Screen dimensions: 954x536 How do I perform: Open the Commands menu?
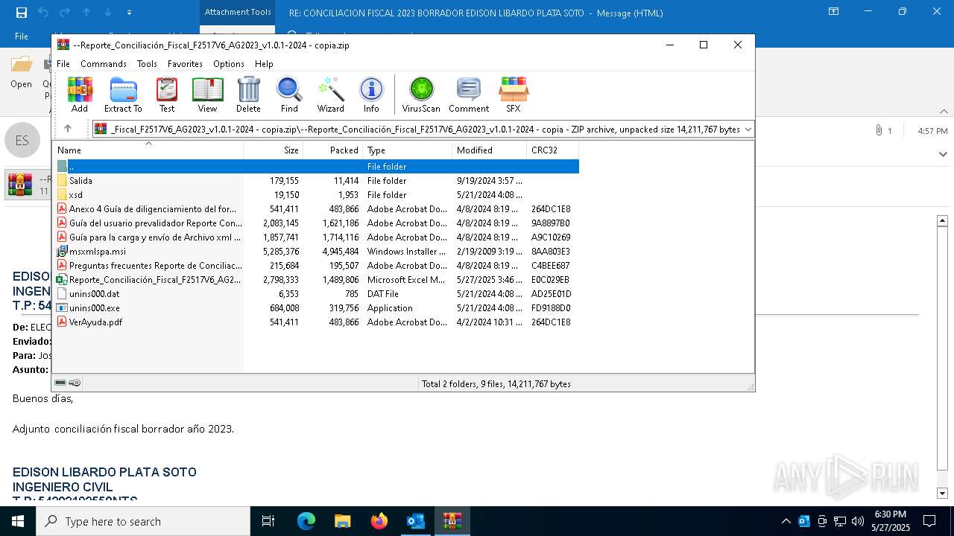[104, 64]
